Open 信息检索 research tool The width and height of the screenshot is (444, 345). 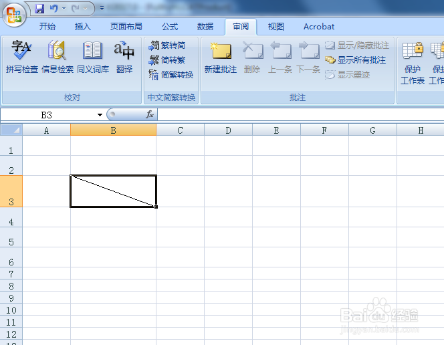click(x=58, y=57)
